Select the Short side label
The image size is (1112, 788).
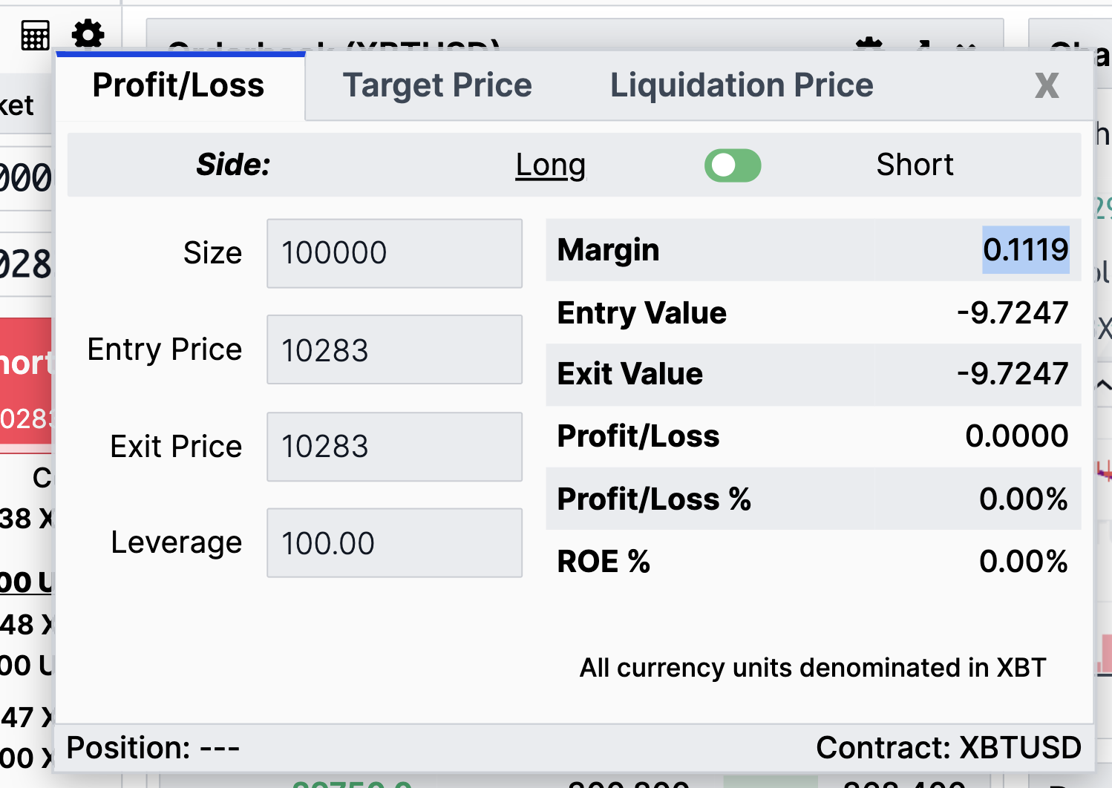tap(915, 165)
